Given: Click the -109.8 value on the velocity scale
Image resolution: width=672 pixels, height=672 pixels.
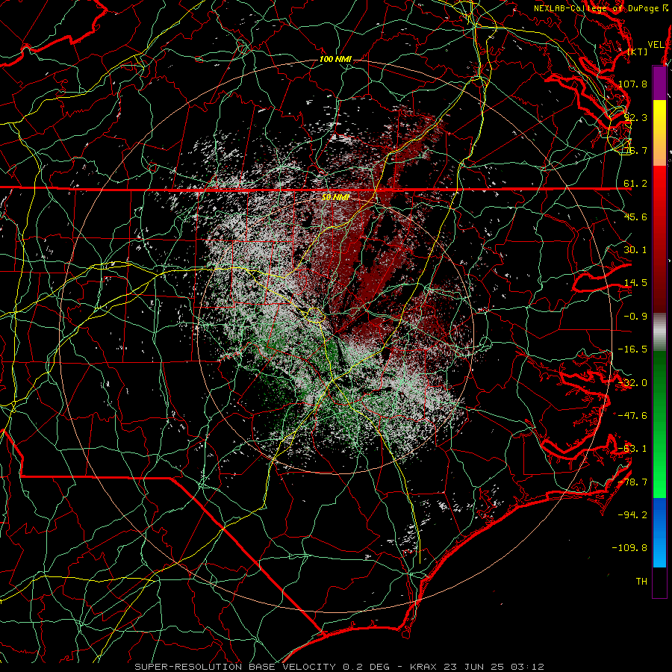Looking at the screenshot, I should pos(629,548).
